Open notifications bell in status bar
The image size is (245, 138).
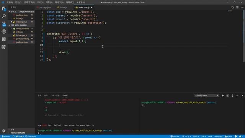tap(241, 136)
